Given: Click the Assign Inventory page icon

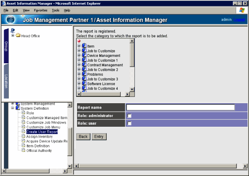Looking at the screenshot, I should point(23,136).
